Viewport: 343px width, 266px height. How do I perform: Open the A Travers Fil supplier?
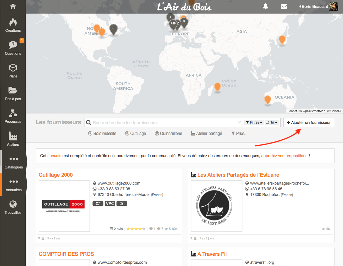click(212, 254)
